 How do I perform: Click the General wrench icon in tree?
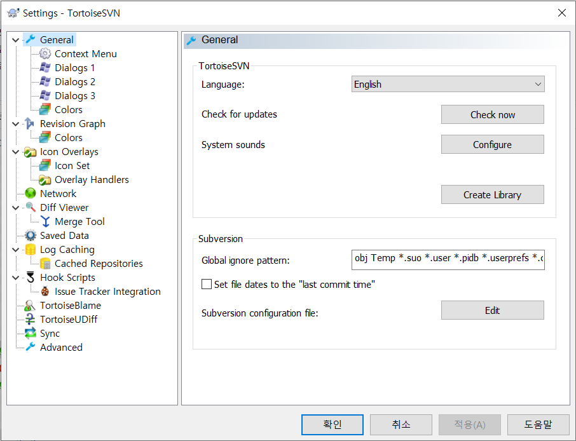[31, 39]
